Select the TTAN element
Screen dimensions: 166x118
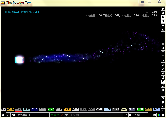(19, 109)
